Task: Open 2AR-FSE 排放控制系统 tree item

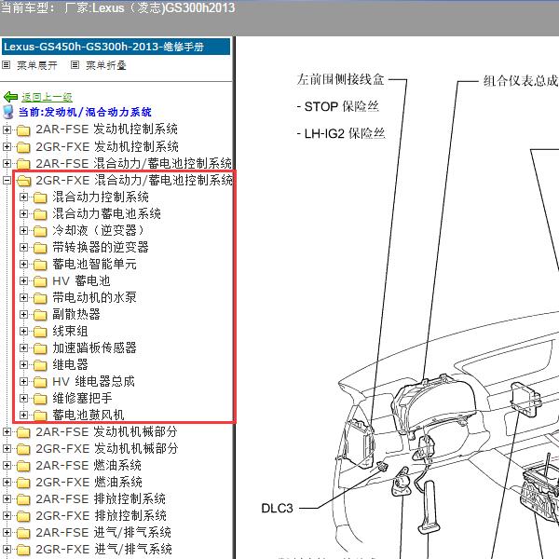Action: click(x=101, y=498)
